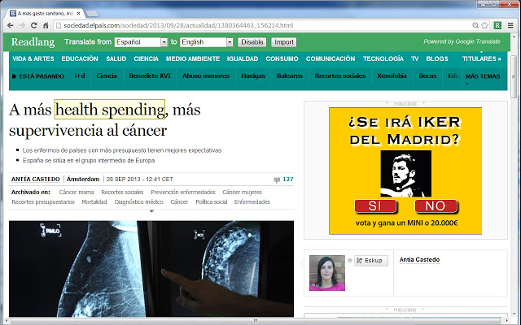Click the Import button in Readlang bar
521x325 pixels.
point(284,42)
